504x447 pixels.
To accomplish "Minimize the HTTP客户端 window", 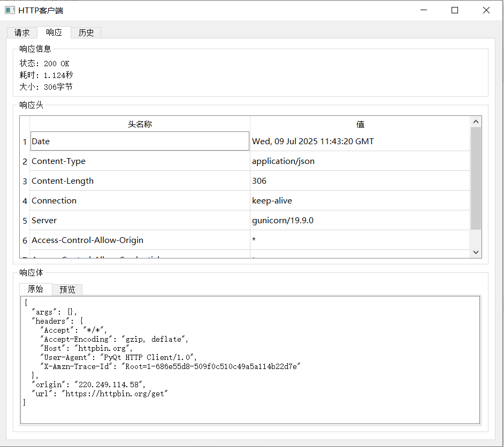I will 424,10.
